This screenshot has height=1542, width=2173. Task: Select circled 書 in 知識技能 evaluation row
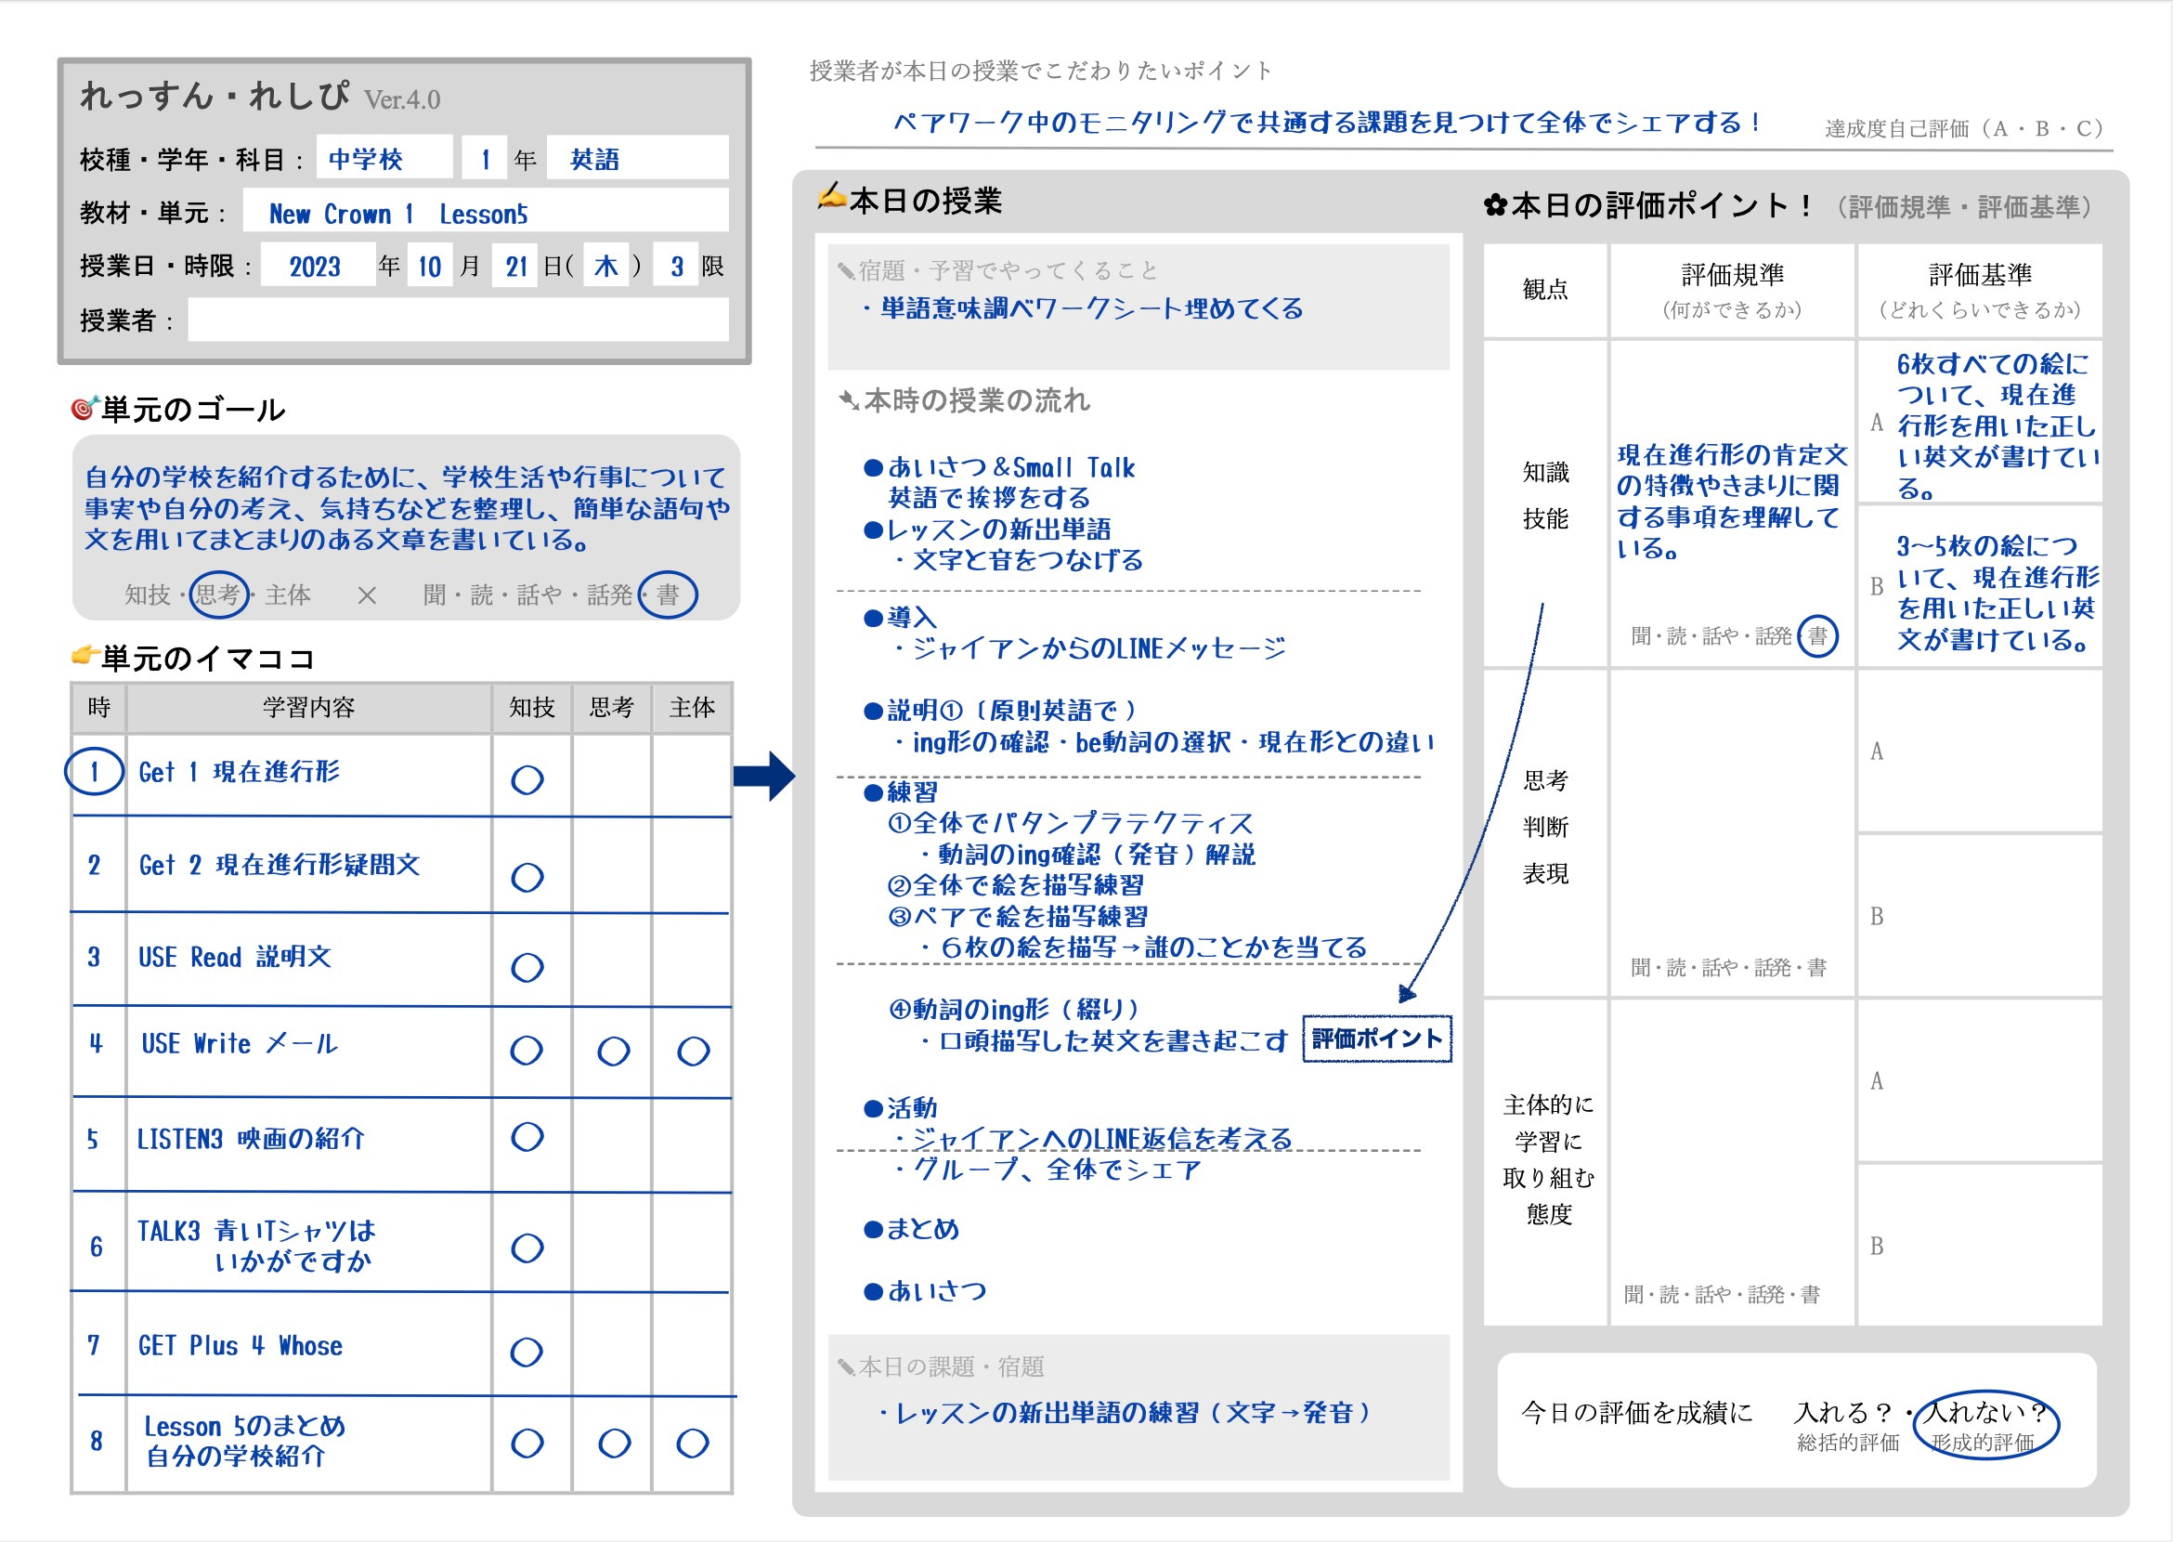[x=1817, y=635]
